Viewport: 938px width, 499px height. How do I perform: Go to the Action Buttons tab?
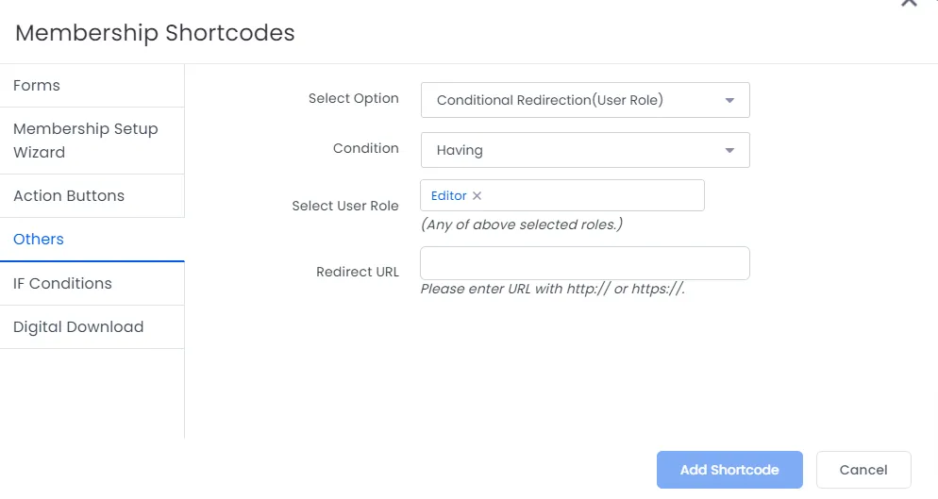pyautogui.click(x=92, y=195)
